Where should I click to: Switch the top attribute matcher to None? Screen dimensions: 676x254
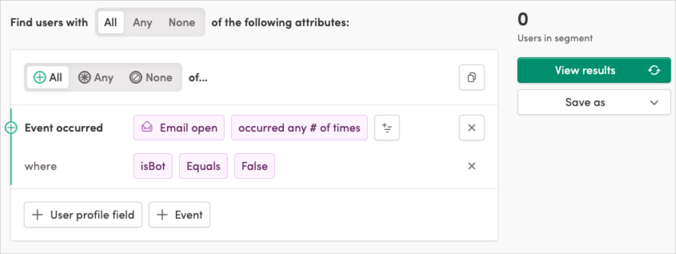182,22
